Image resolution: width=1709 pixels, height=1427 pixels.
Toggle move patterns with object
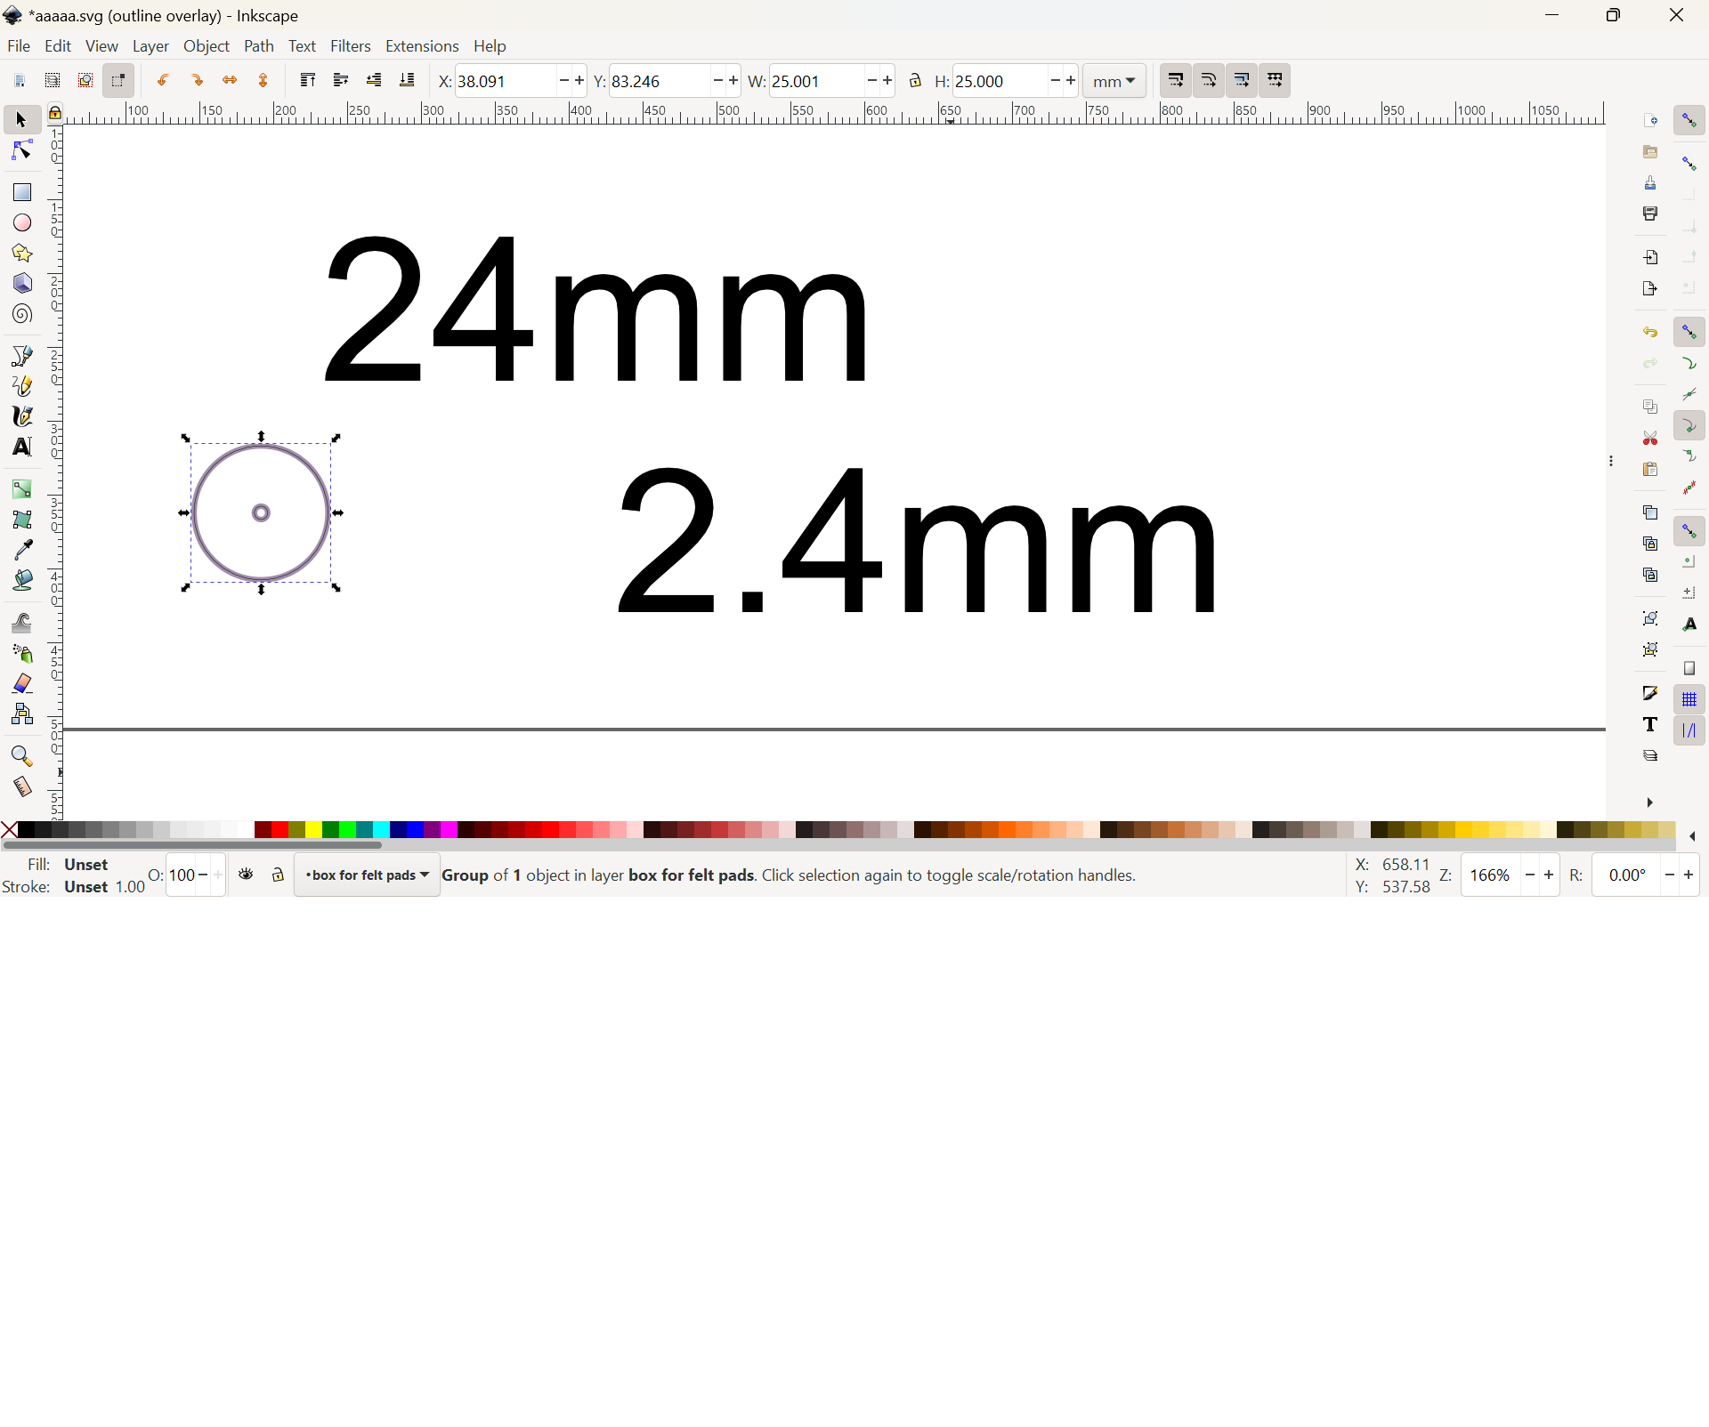[1275, 81]
